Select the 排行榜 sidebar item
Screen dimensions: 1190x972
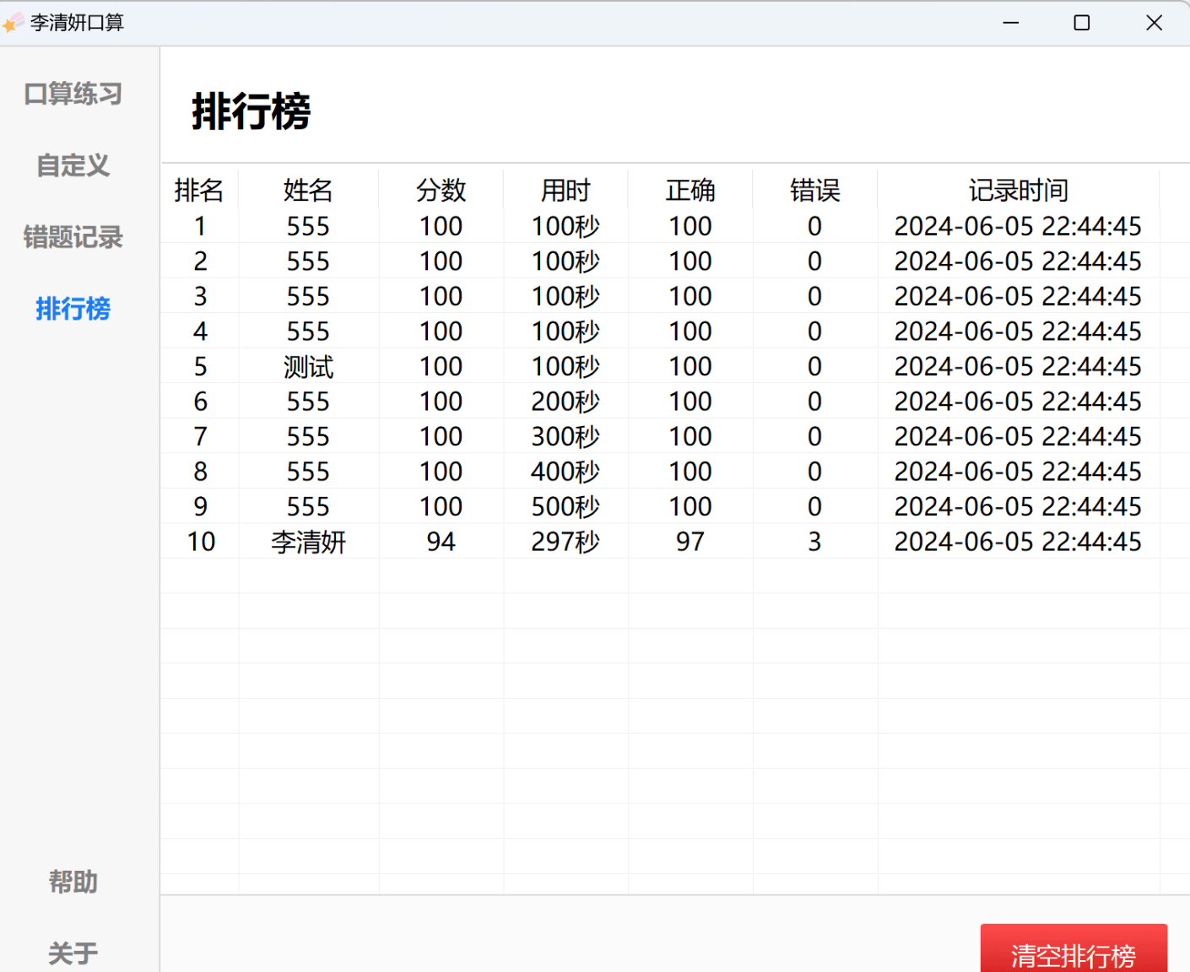[73, 309]
